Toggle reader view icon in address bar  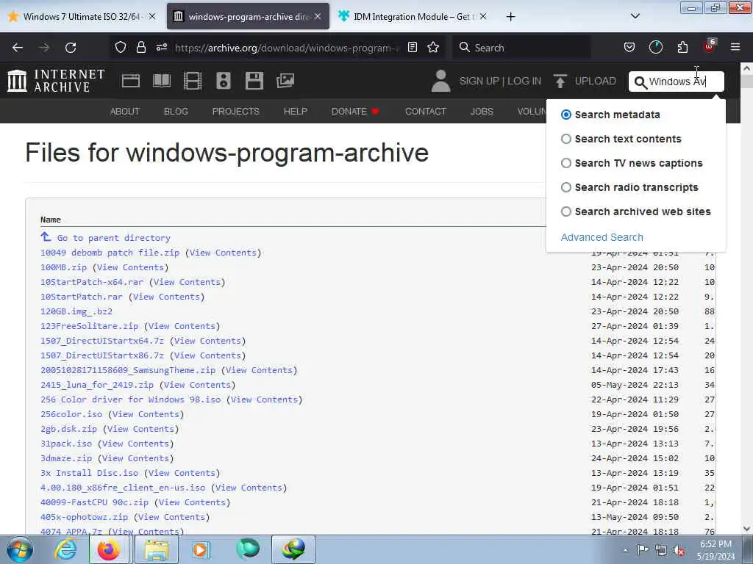[x=412, y=47]
